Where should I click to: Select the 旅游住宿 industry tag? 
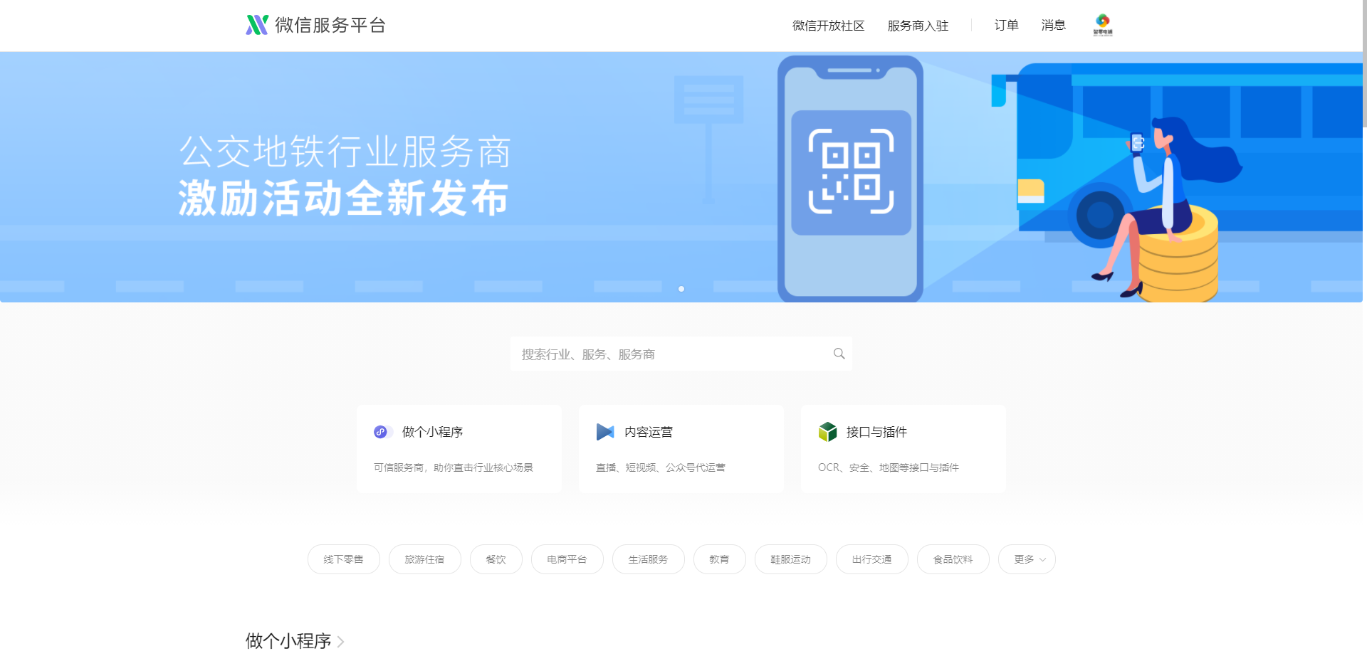425,559
